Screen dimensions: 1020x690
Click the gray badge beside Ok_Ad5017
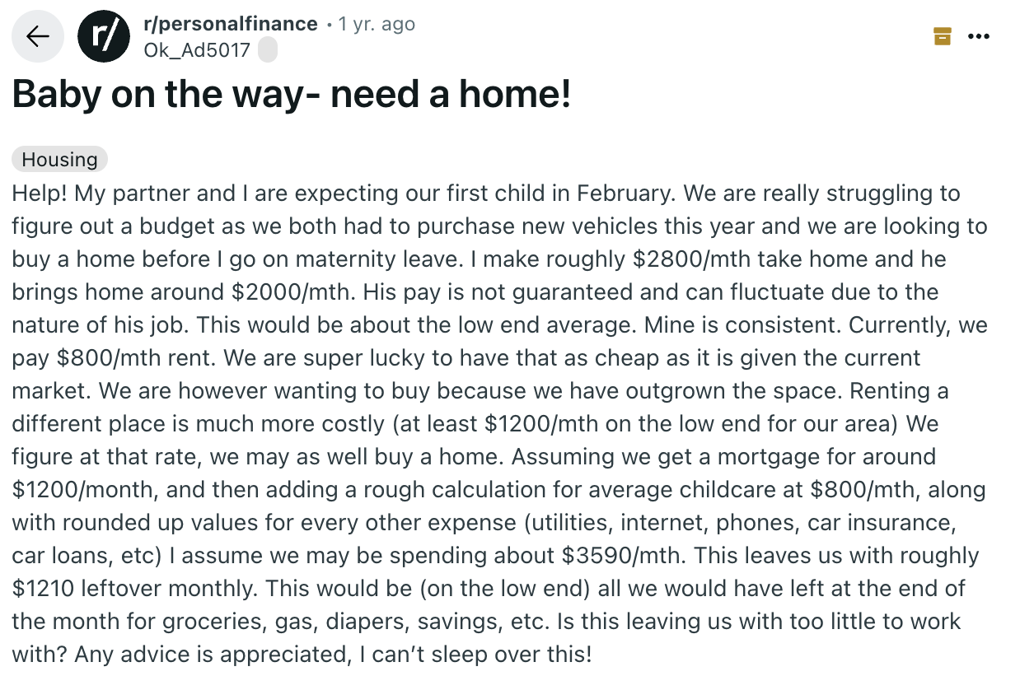click(x=268, y=50)
